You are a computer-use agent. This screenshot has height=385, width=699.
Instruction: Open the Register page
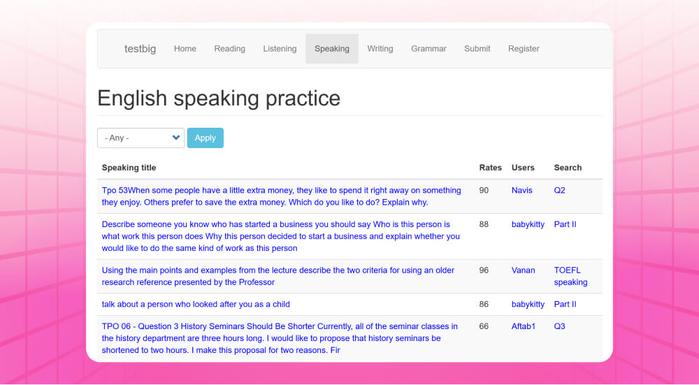(524, 49)
